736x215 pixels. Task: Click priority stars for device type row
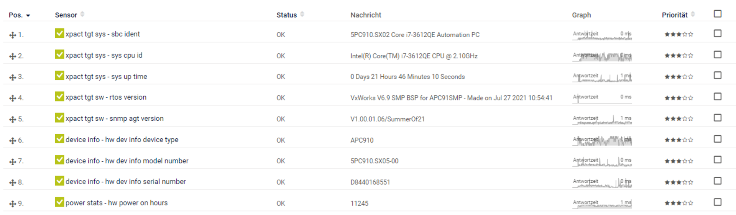tap(678, 140)
